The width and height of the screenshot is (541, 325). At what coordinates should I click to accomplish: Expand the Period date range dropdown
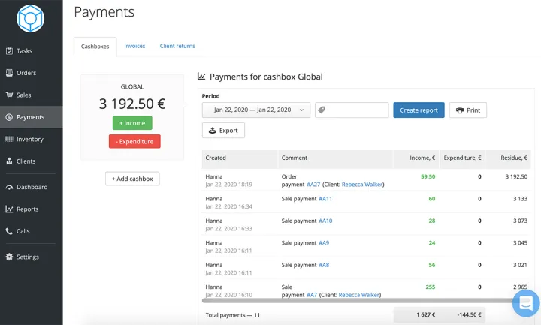coord(256,110)
